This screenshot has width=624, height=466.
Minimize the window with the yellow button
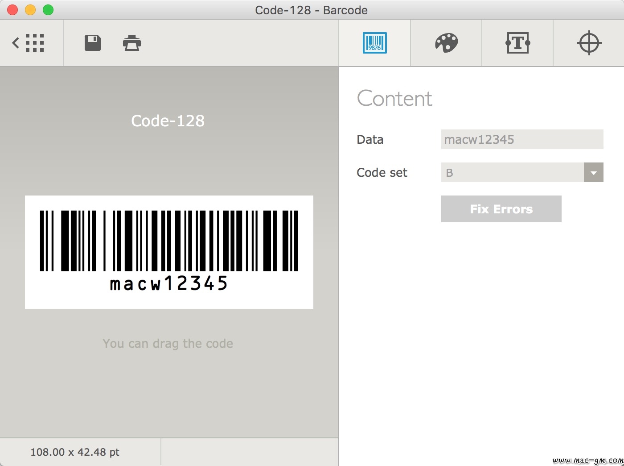(30, 10)
